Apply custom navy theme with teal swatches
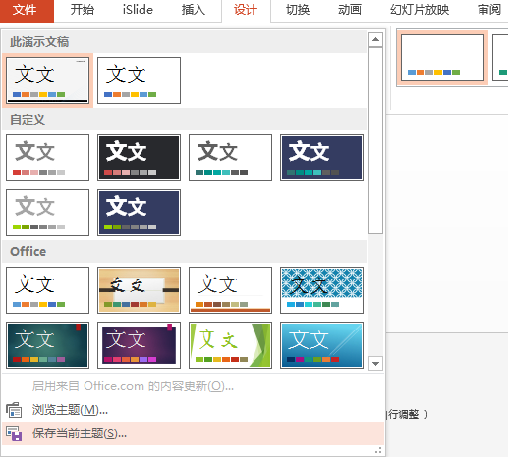The width and height of the screenshot is (508, 457). pos(321,158)
